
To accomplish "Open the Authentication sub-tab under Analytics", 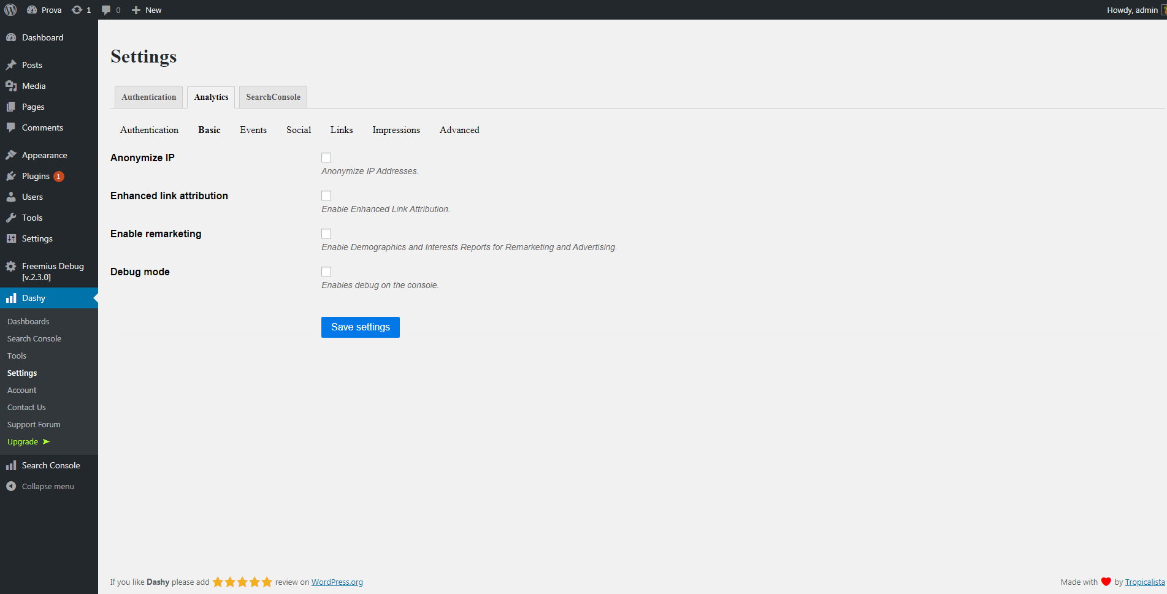I will click(x=150, y=130).
